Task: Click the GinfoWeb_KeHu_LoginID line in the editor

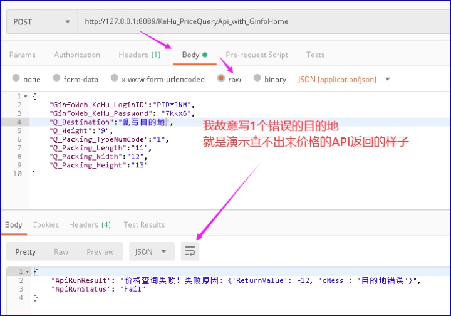Action: tap(123, 105)
